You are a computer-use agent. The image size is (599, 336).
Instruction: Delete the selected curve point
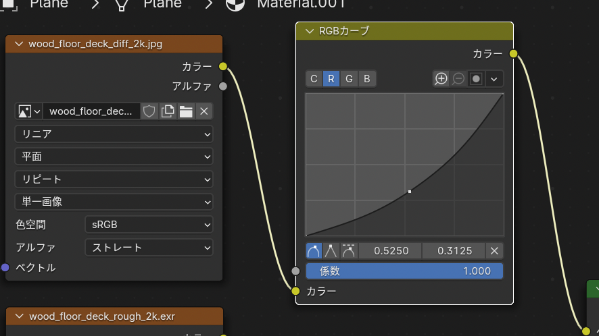pos(495,251)
